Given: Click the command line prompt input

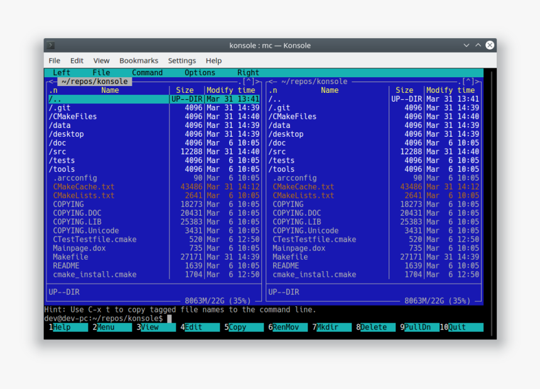Looking at the screenshot, I should point(264,319).
